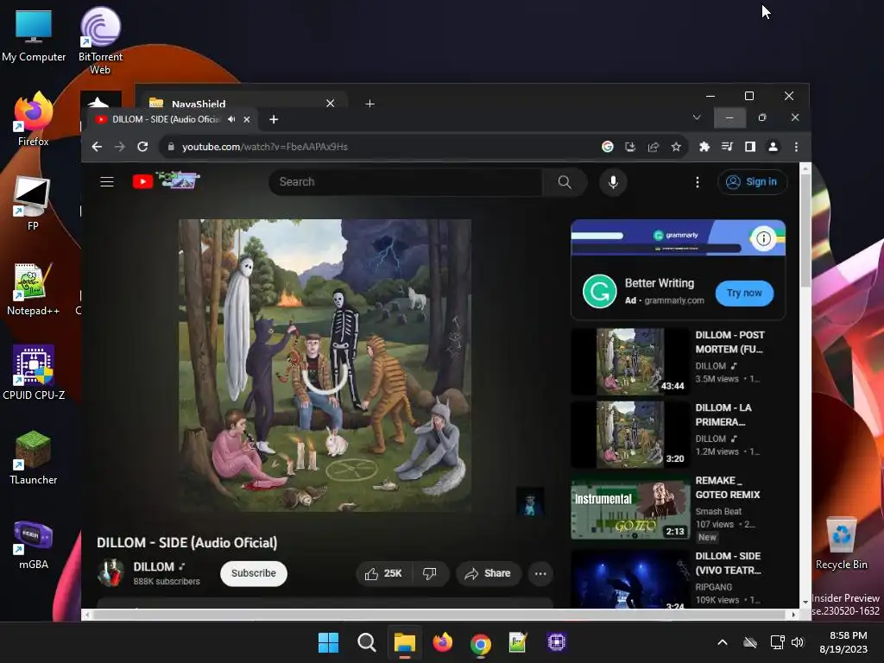
Task: Search with your voice microphone icon
Action: coord(614,182)
